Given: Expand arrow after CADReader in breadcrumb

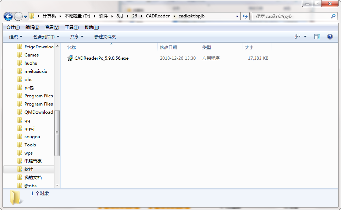Looking at the screenshot, I should click(174, 16).
